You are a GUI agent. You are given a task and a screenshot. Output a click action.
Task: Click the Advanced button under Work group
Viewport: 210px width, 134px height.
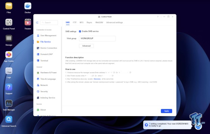pos(86,46)
